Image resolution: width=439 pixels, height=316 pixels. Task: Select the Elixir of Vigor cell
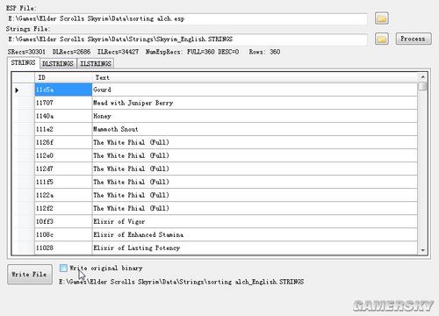[255, 221]
